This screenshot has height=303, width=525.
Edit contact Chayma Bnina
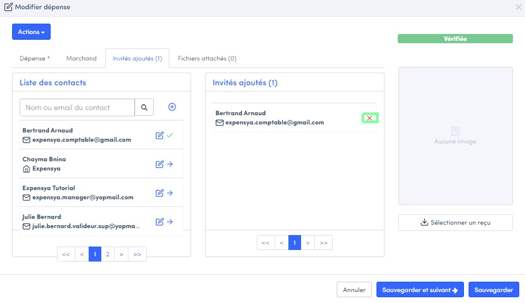[x=159, y=164]
